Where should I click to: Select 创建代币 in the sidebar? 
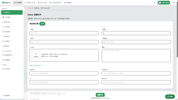click(x=12, y=12)
